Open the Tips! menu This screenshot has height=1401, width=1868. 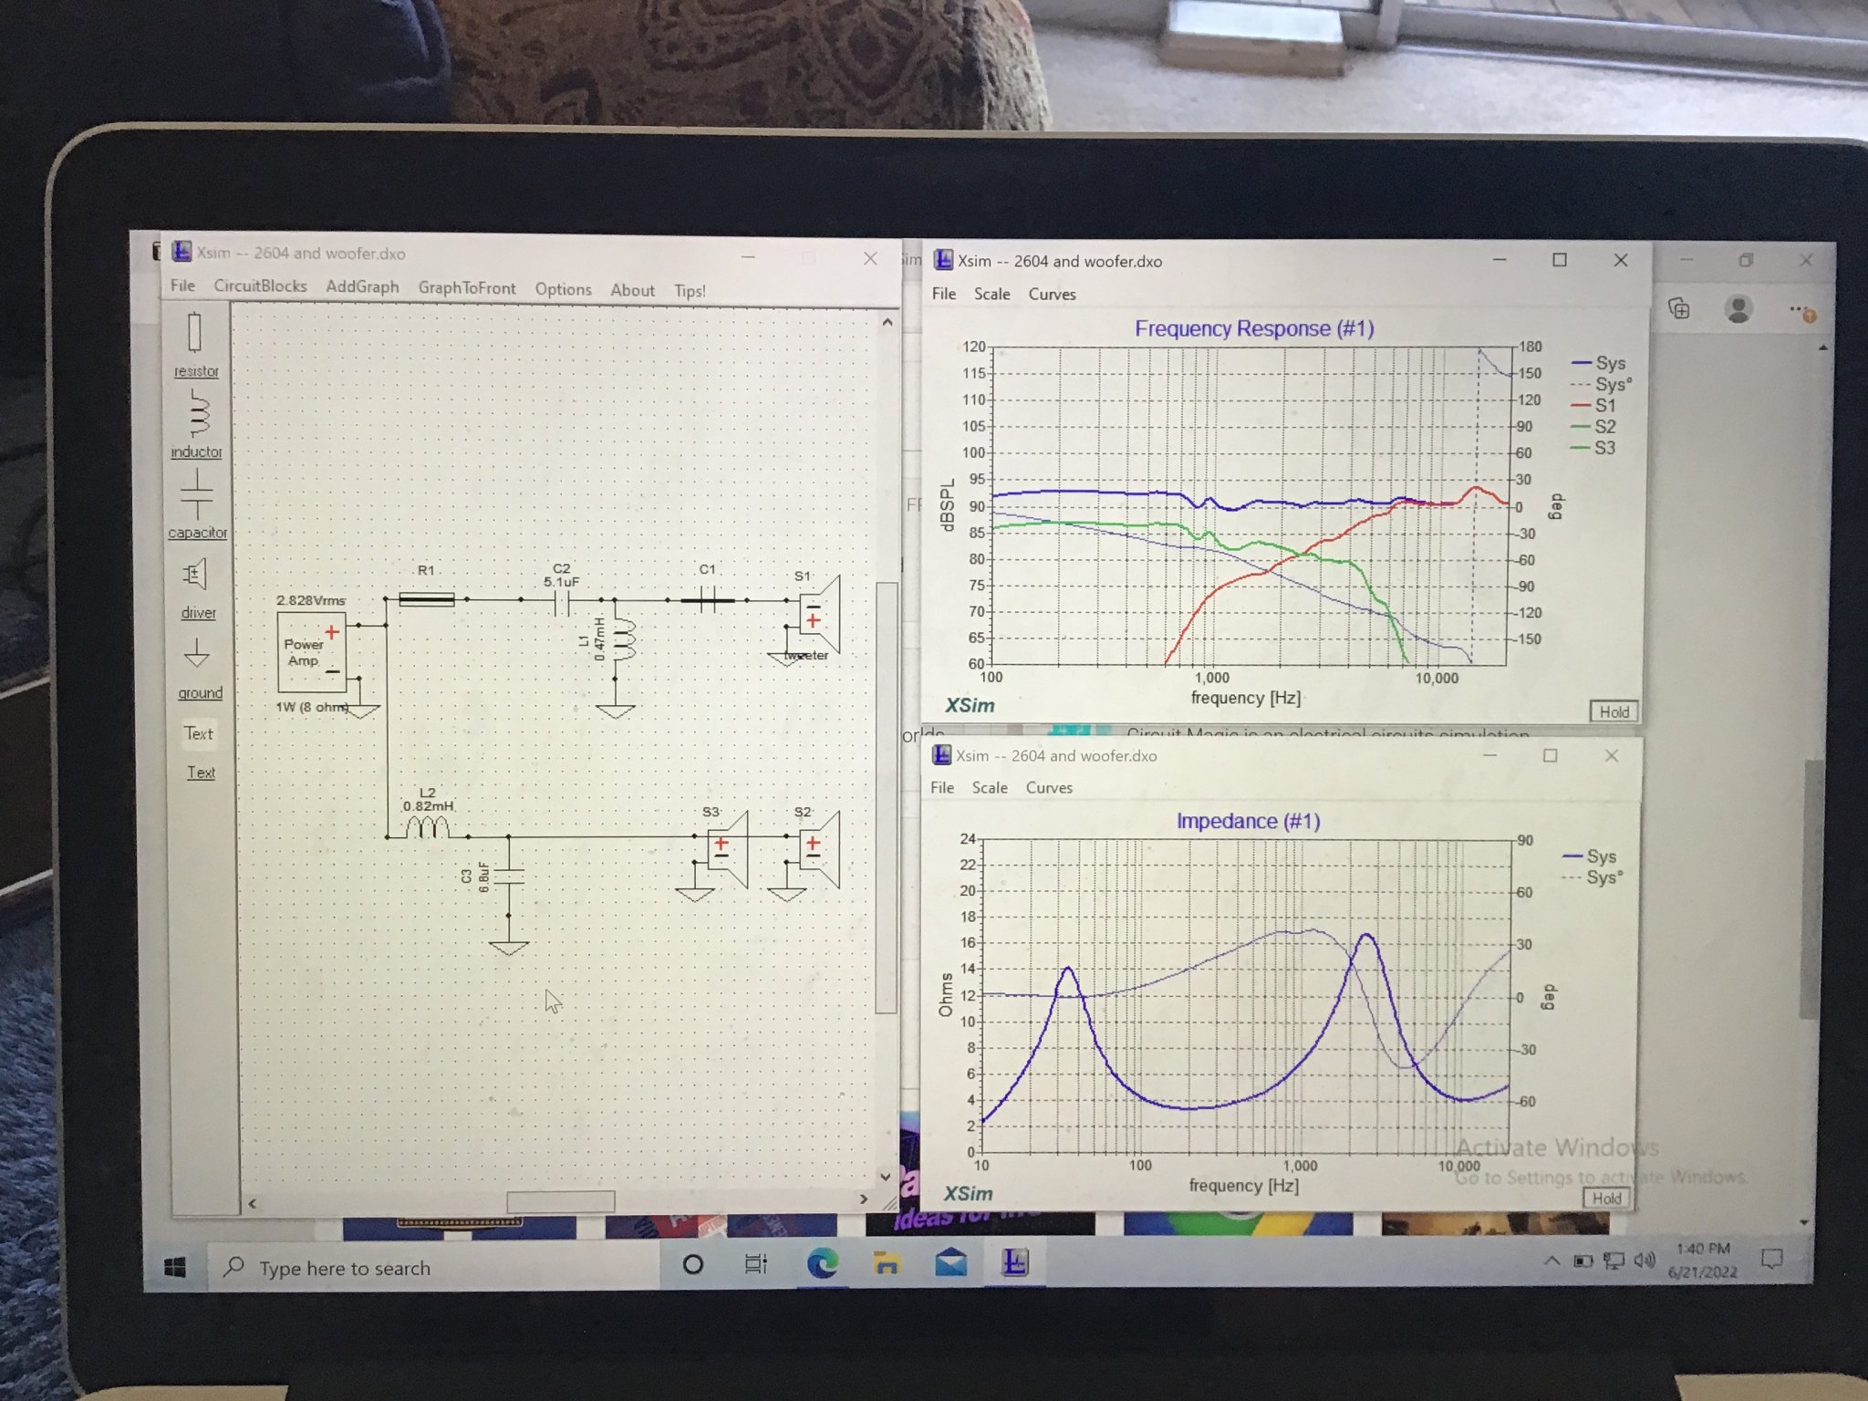690,291
